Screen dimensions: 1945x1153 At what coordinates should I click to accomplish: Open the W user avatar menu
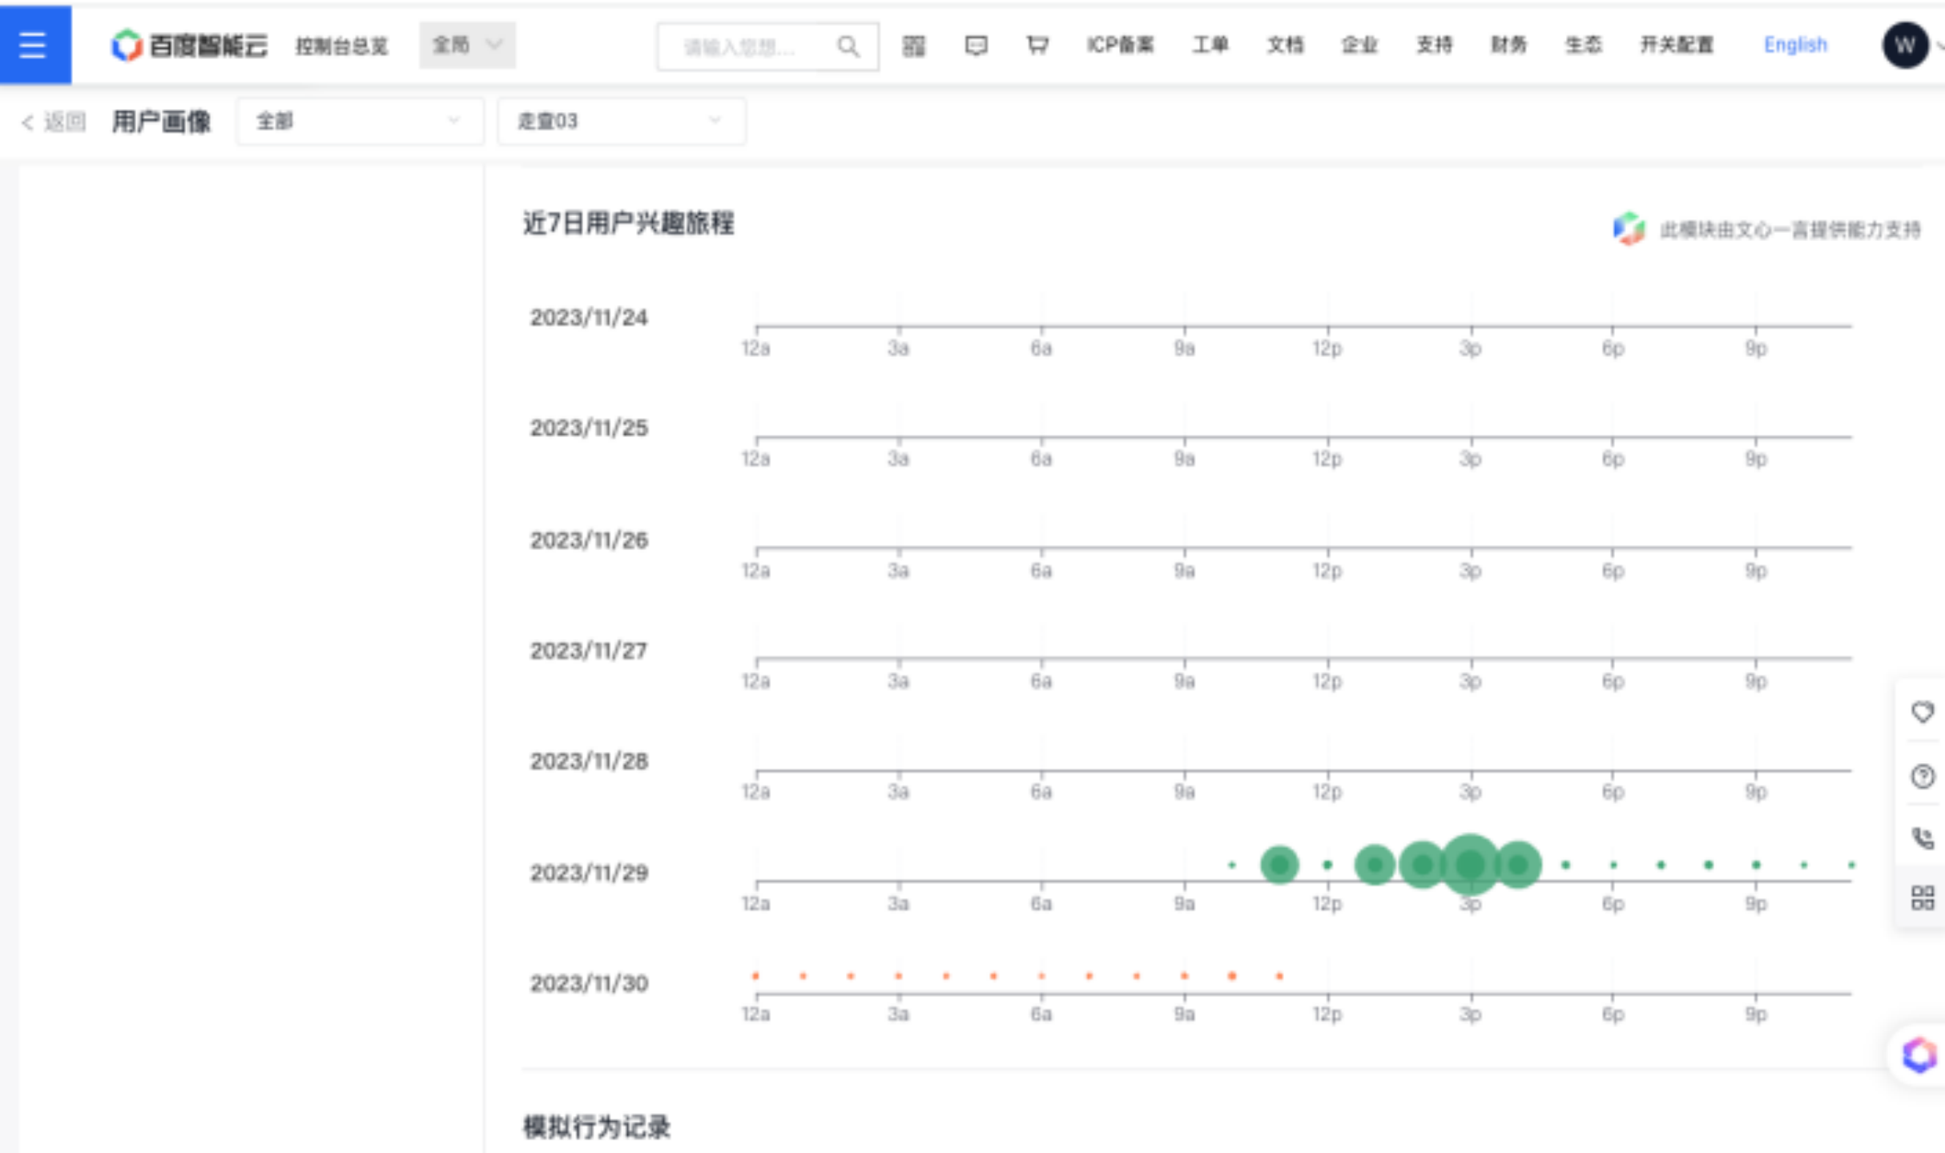tap(1905, 46)
